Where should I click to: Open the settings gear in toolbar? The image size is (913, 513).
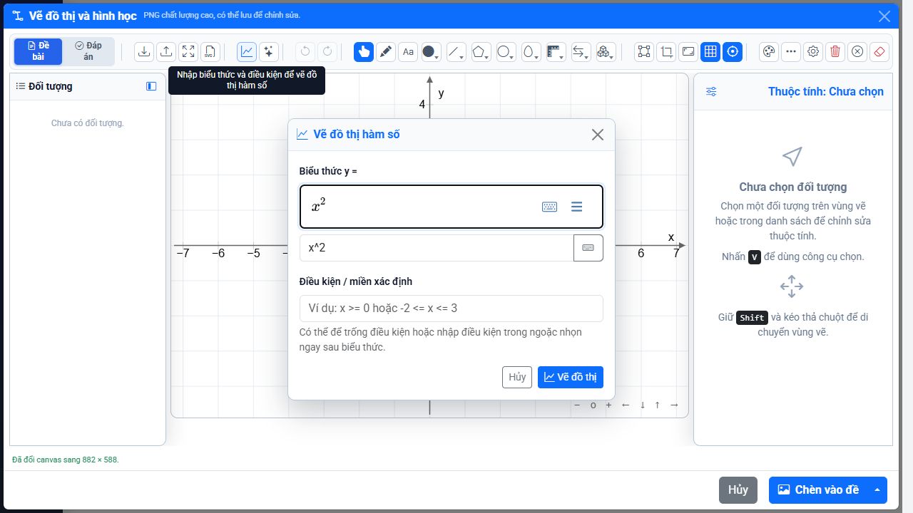(813, 51)
